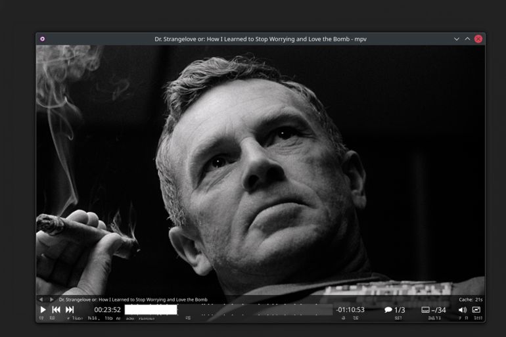The height and width of the screenshot is (337, 506).
Task: Click the Cache: 21s indicator
Action: [471, 300]
